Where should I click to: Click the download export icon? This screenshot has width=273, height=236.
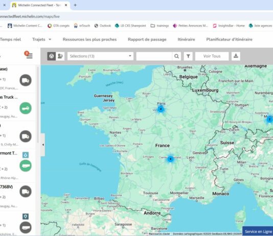tap(236, 56)
